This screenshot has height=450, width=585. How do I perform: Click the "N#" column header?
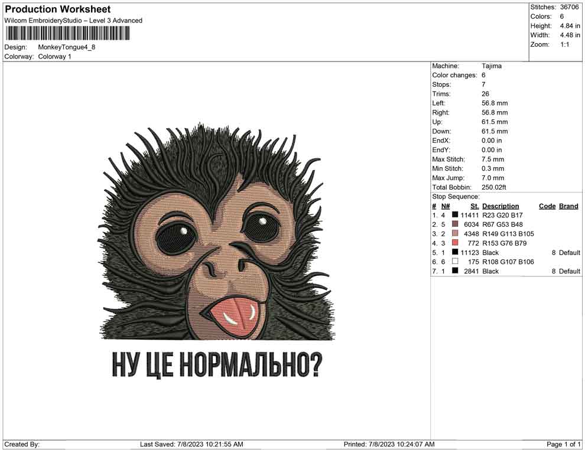446,206
